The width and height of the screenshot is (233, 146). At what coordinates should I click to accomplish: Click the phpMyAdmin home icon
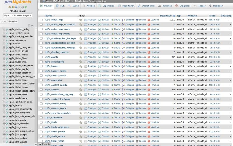[10, 7]
